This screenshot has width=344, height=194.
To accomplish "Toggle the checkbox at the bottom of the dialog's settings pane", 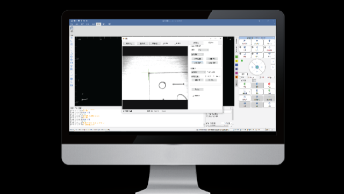I will point(193,96).
